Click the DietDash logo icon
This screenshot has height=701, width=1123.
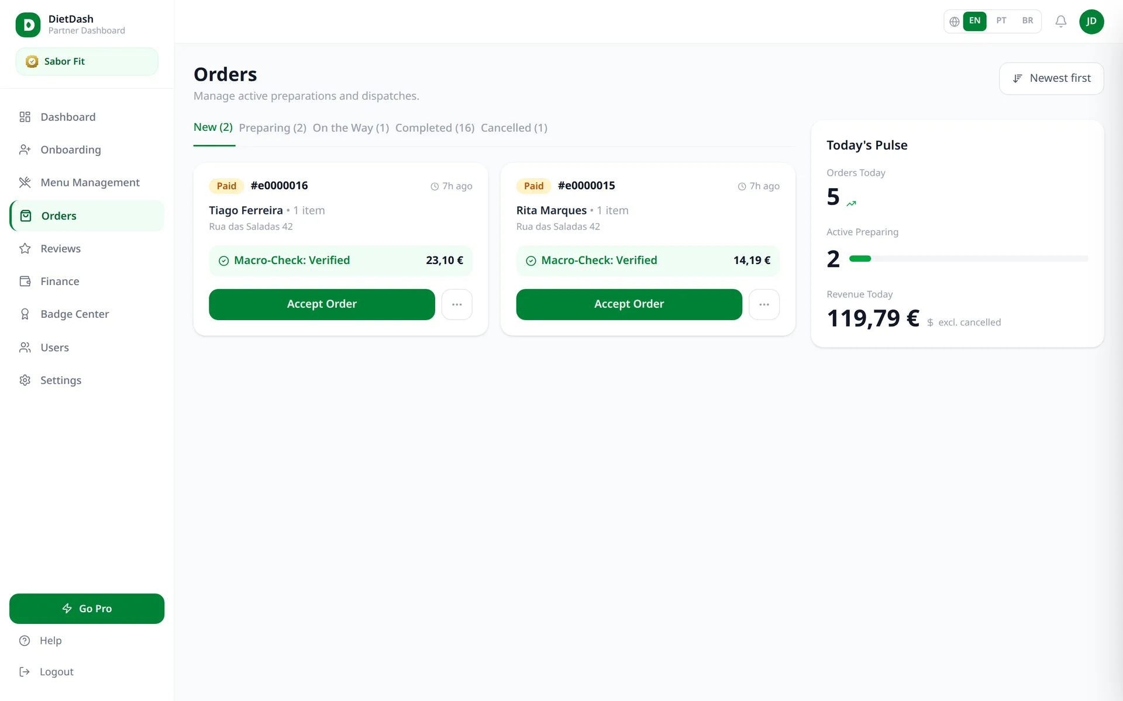[x=28, y=25]
